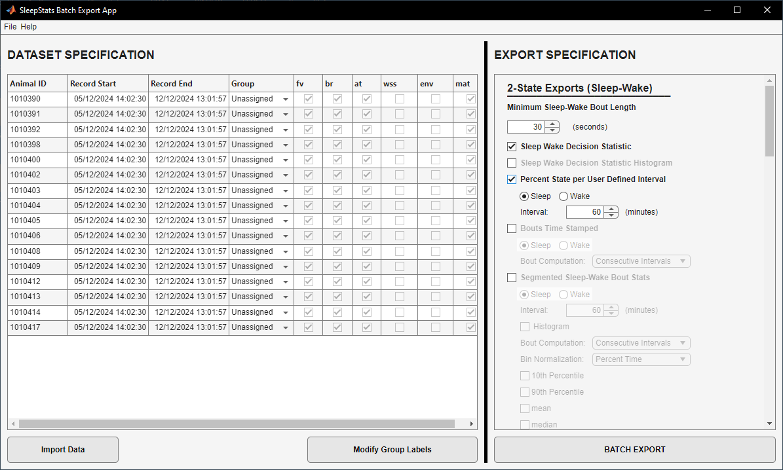
Task: Increase minimum bout length with up arrow
Action: click(552, 124)
